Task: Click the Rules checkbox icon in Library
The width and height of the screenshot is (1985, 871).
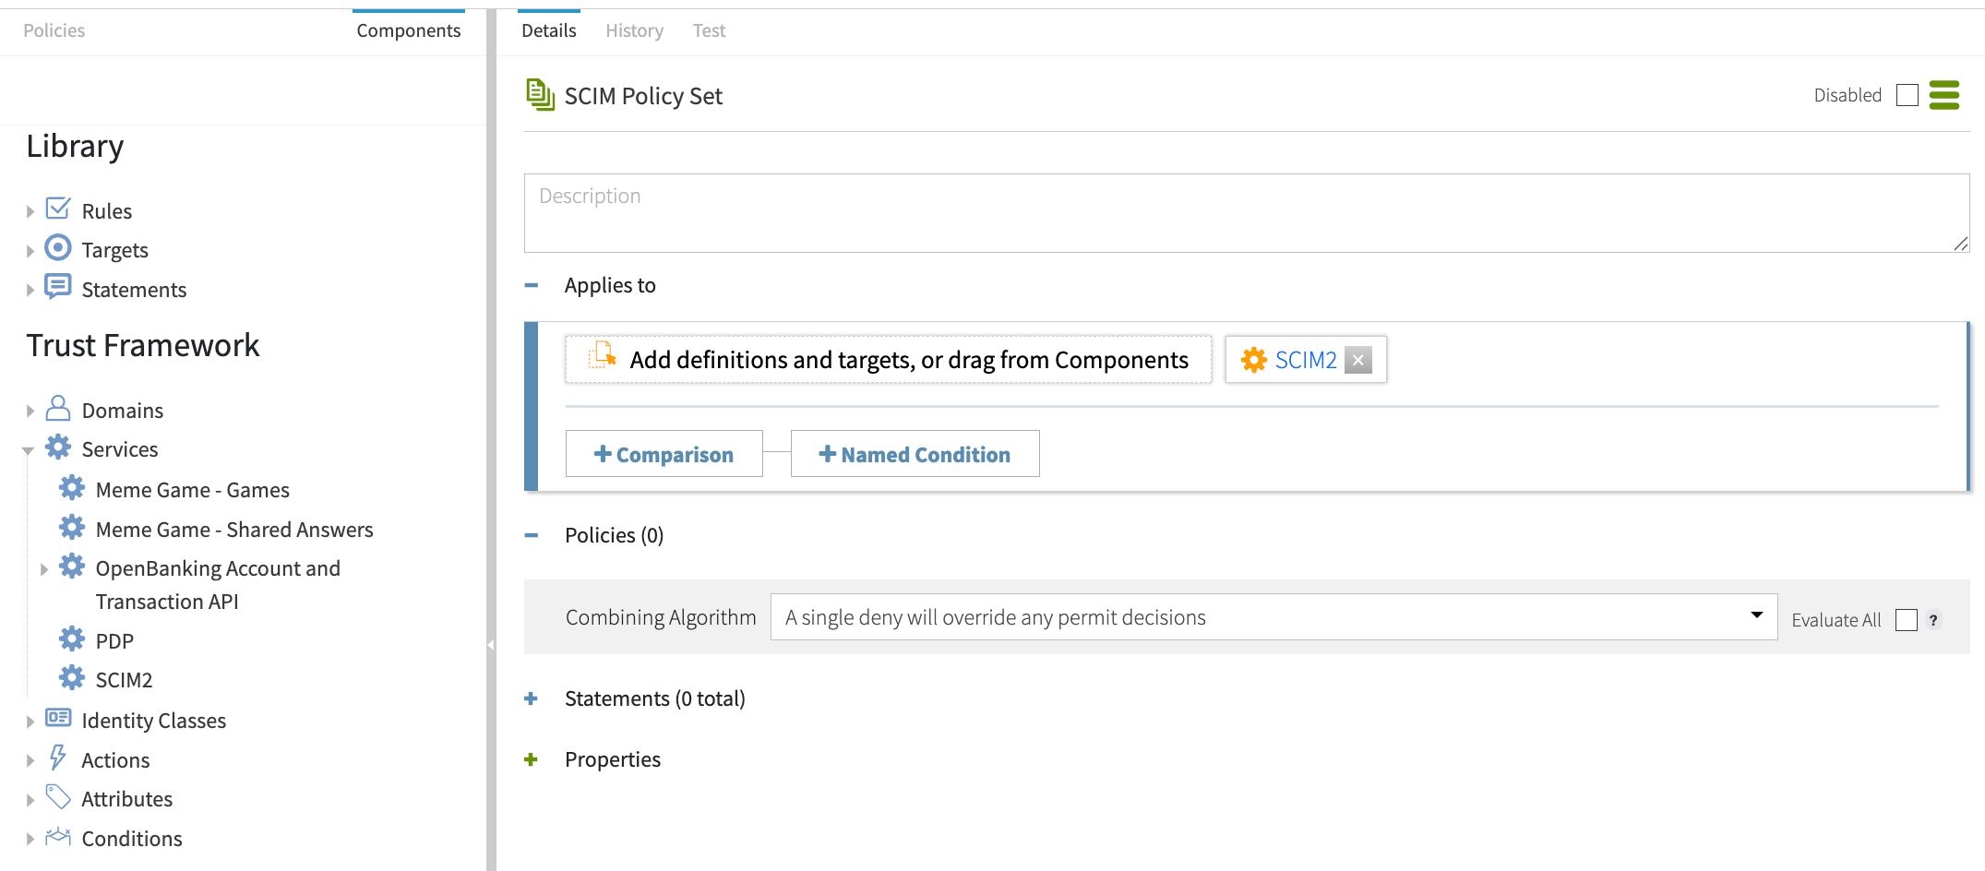Action: [x=58, y=209]
